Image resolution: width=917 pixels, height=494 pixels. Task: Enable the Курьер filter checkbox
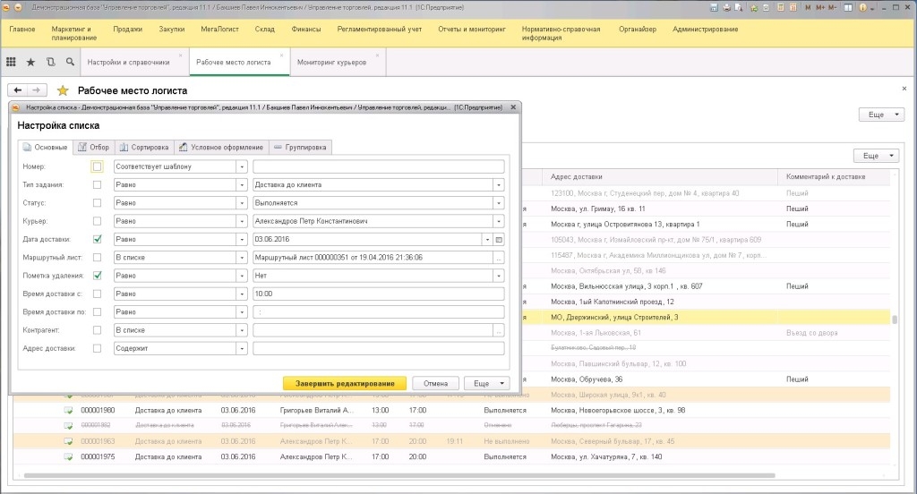pyautogui.click(x=97, y=221)
